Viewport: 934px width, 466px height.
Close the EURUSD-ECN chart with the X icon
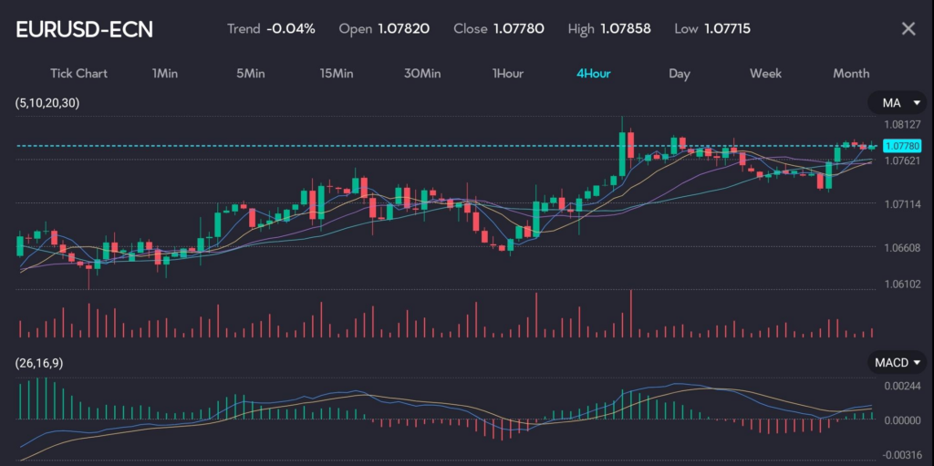(908, 28)
